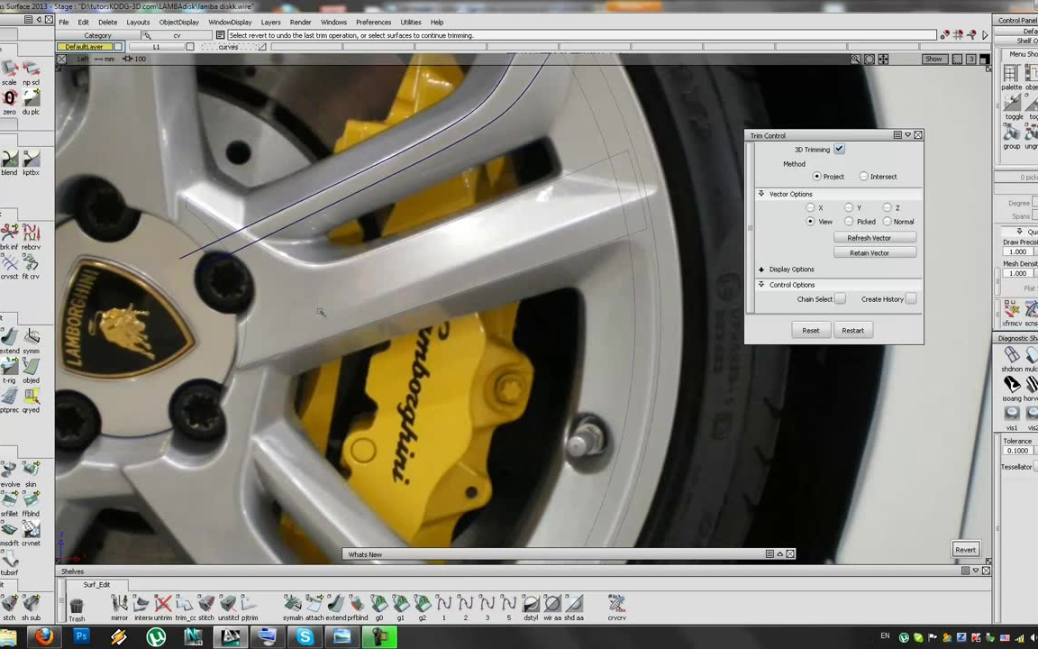Screen dimensions: 1038x649
Task: Collapse the Vector Options section
Action: coord(761,194)
